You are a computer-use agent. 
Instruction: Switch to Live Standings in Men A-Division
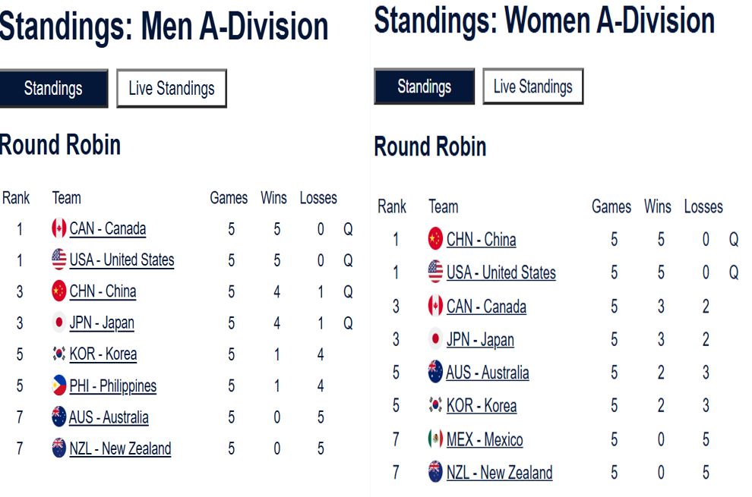(x=171, y=88)
